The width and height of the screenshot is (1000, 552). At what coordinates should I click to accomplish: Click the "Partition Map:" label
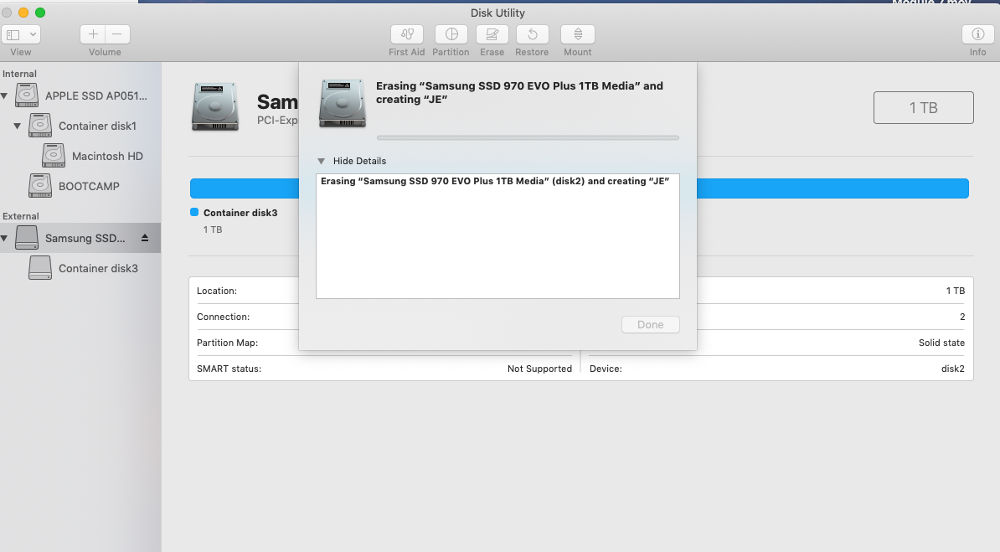click(227, 343)
